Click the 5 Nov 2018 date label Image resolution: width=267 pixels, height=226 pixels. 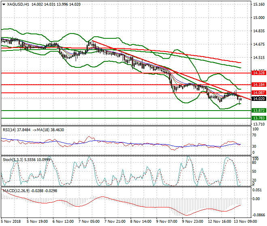[11, 222]
